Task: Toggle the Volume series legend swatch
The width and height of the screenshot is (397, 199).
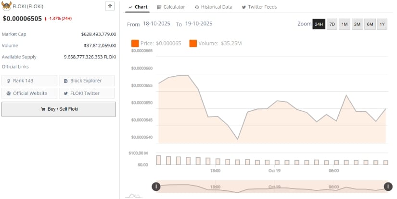Action: tap(193, 44)
